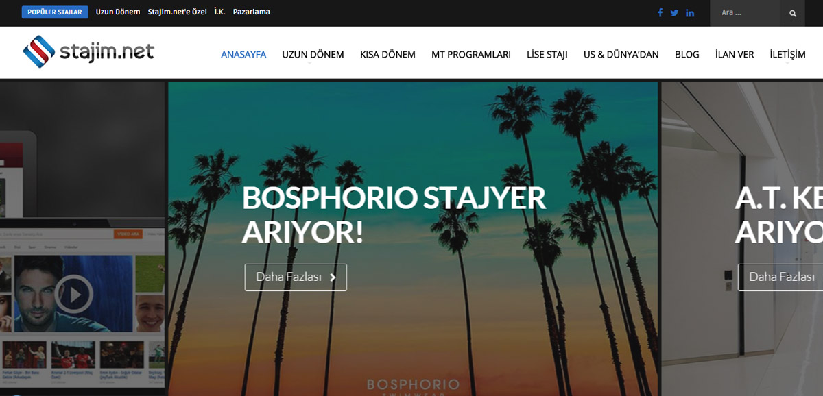Go to ANASAYFA menu item
The height and width of the screenshot is (396, 823).
(x=243, y=55)
